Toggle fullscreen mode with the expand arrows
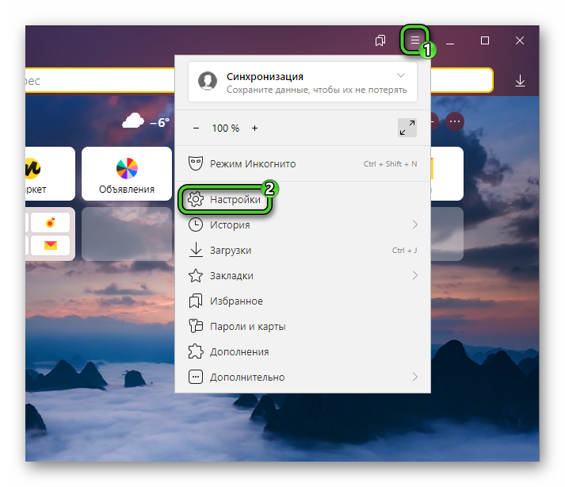The width and height of the screenshot is (565, 487). tap(407, 128)
